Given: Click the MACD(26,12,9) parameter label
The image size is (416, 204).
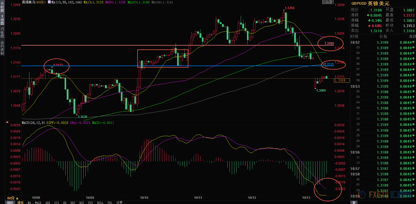Looking at the screenshot, I should (x=33, y=123).
